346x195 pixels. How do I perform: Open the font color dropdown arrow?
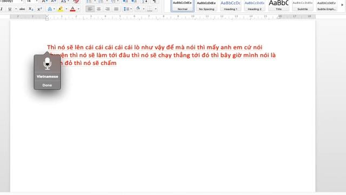(78, 9)
